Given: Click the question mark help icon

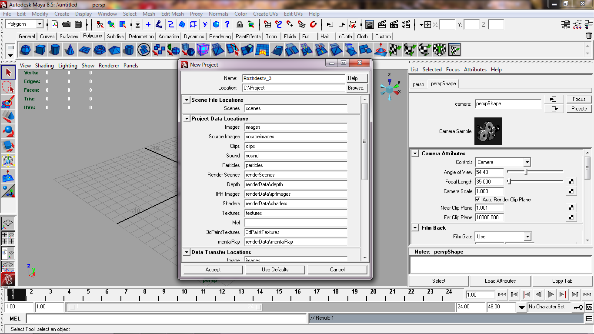Looking at the screenshot, I should coord(227,24).
